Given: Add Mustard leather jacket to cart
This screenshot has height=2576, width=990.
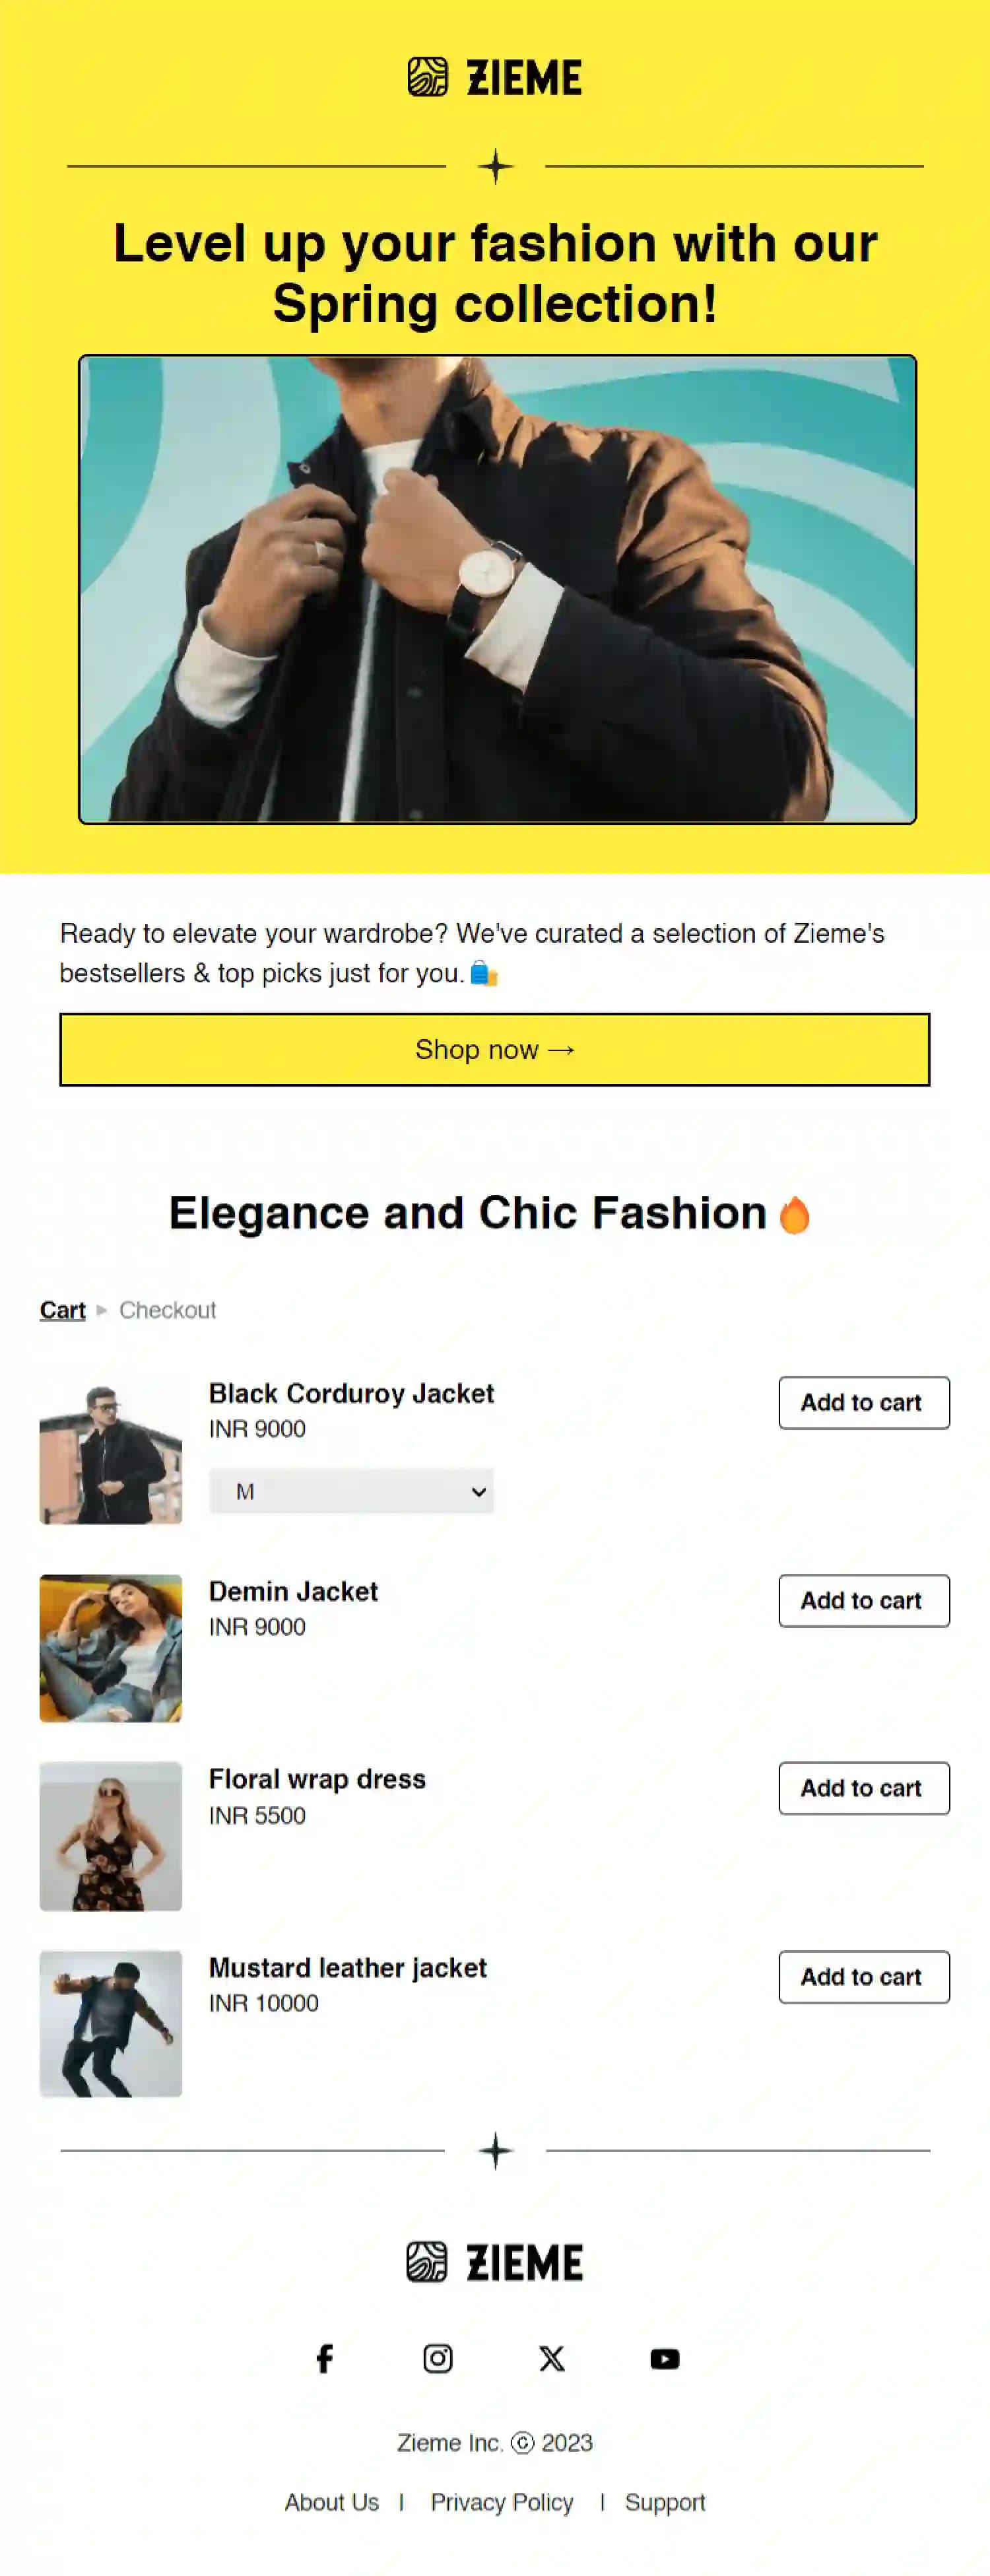Looking at the screenshot, I should 864,1977.
